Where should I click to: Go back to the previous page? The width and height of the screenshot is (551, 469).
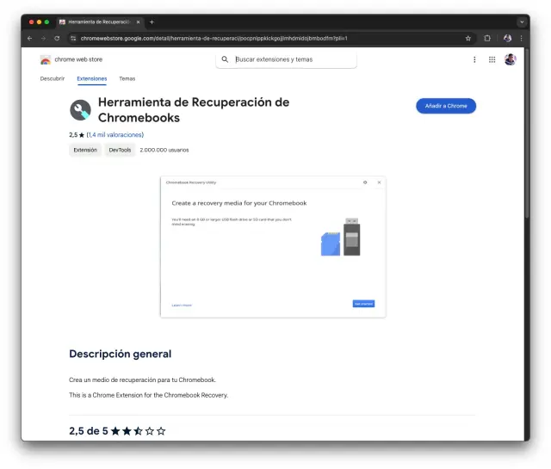[29, 38]
